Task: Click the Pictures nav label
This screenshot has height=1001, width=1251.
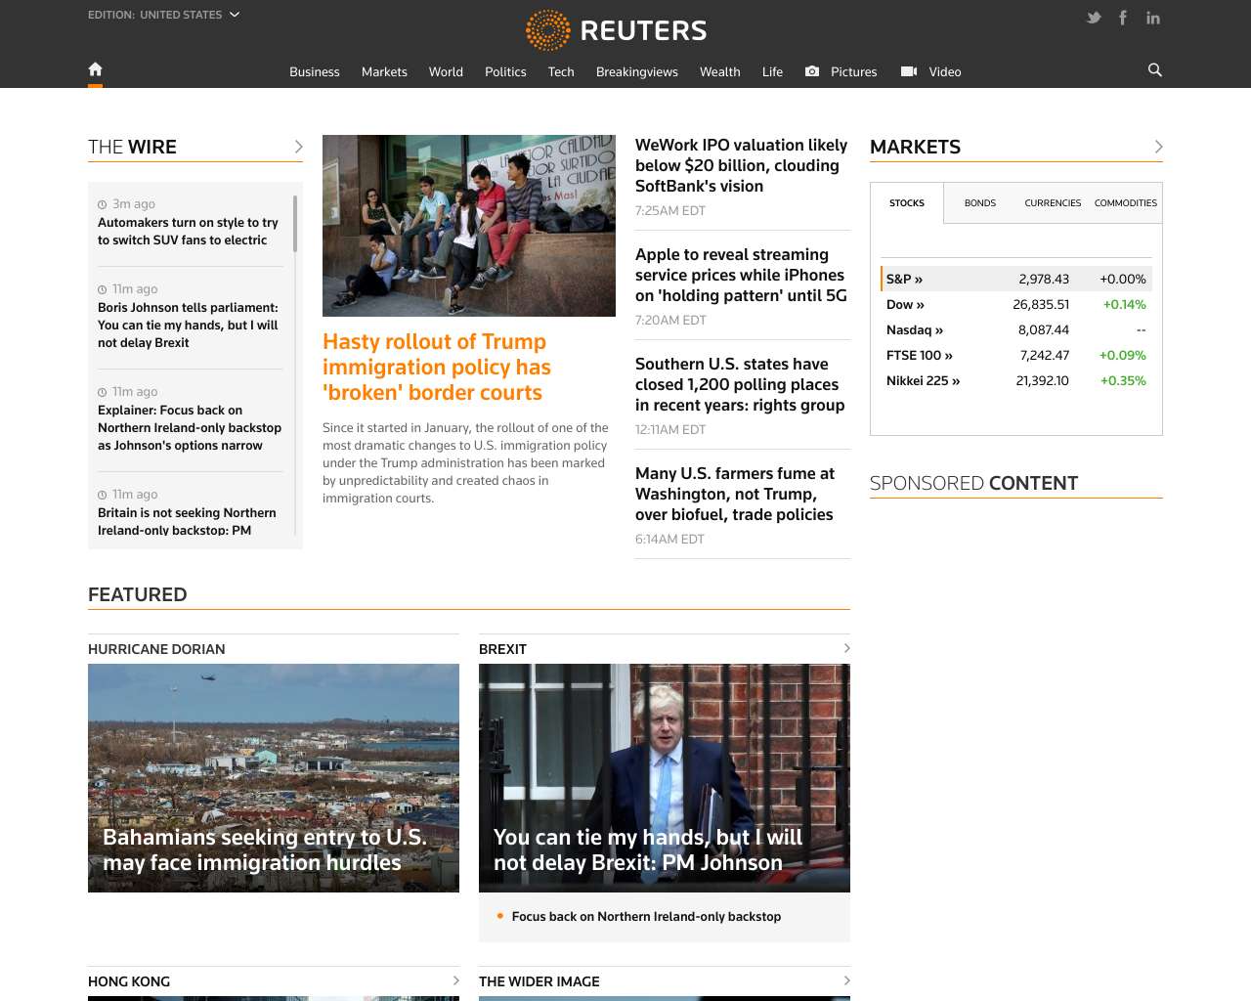Action: click(x=854, y=71)
